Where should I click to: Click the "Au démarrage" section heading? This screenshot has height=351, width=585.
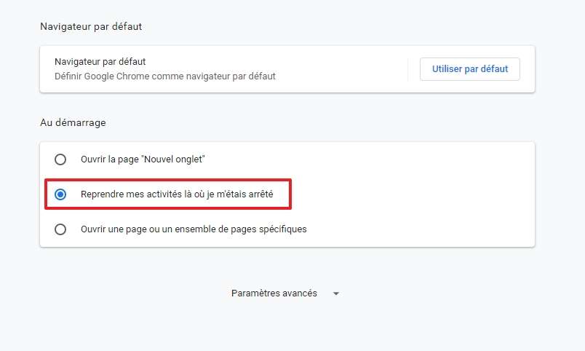click(x=73, y=122)
